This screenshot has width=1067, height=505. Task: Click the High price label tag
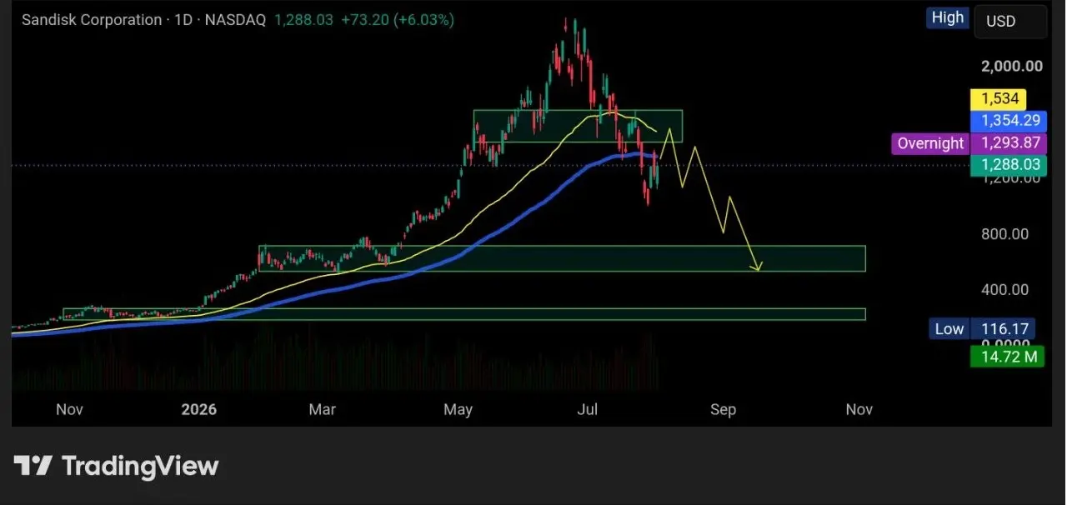pyautogui.click(x=948, y=18)
